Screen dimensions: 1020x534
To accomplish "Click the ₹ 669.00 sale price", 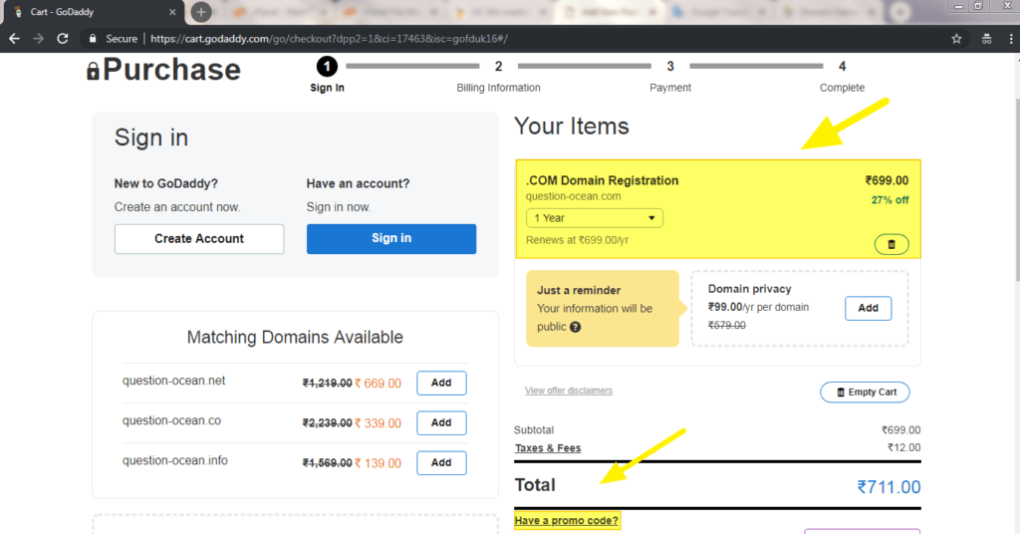I will click(x=378, y=384).
